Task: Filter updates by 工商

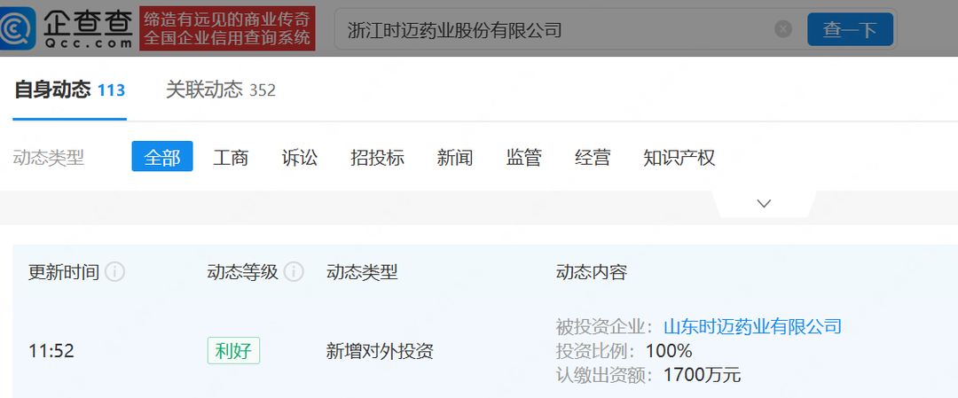Action: click(x=231, y=158)
